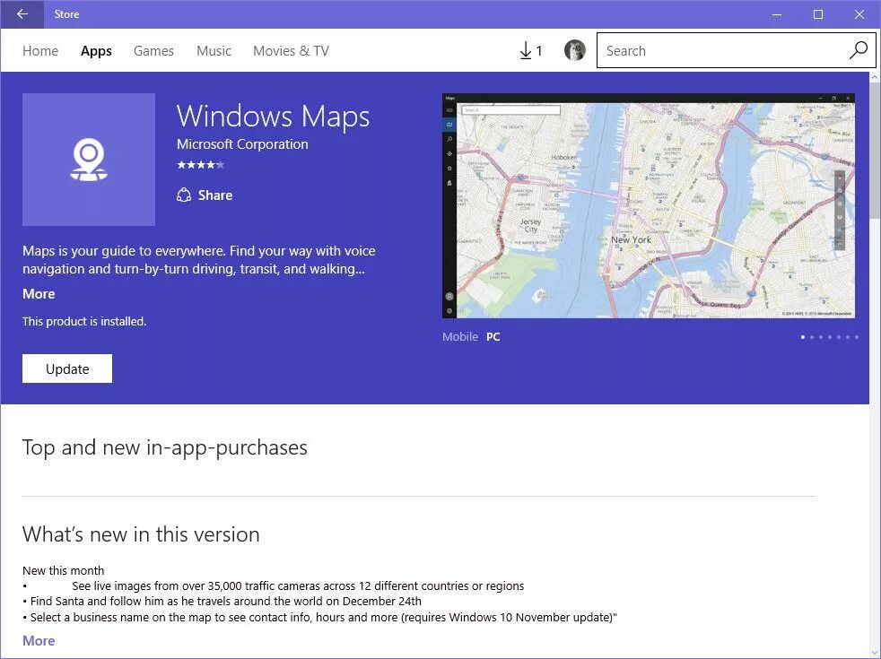The height and width of the screenshot is (659, 881).
Task: Expand the app description with More
Action: pyautogui.click(x=39, y=293)
